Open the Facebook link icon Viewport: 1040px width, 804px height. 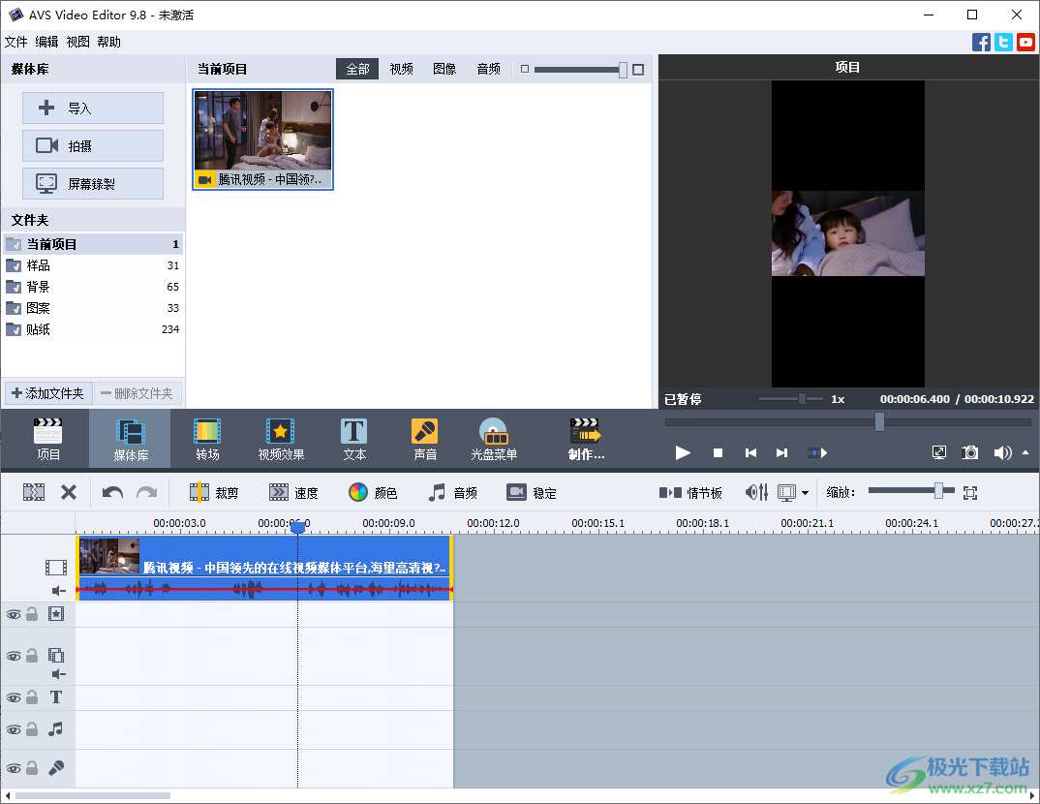click(981, 42)
